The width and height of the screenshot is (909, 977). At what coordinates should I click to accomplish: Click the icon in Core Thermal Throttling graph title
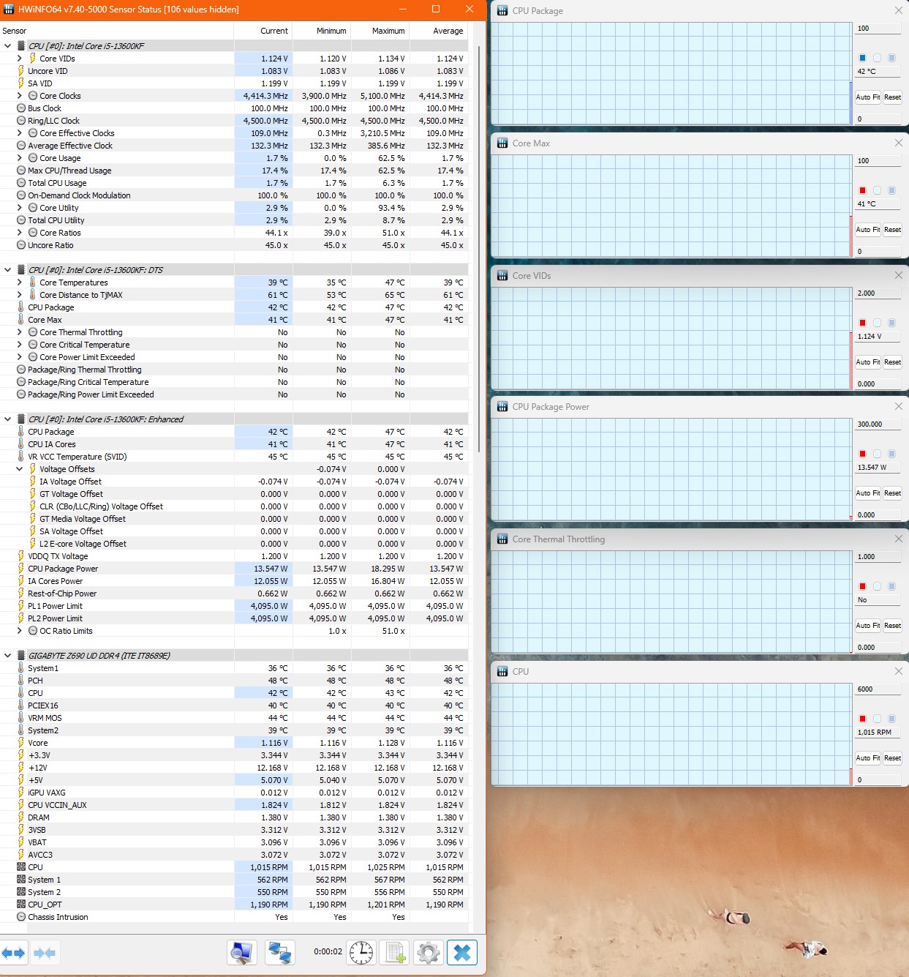pyautogui.click(x=502, y=539)
